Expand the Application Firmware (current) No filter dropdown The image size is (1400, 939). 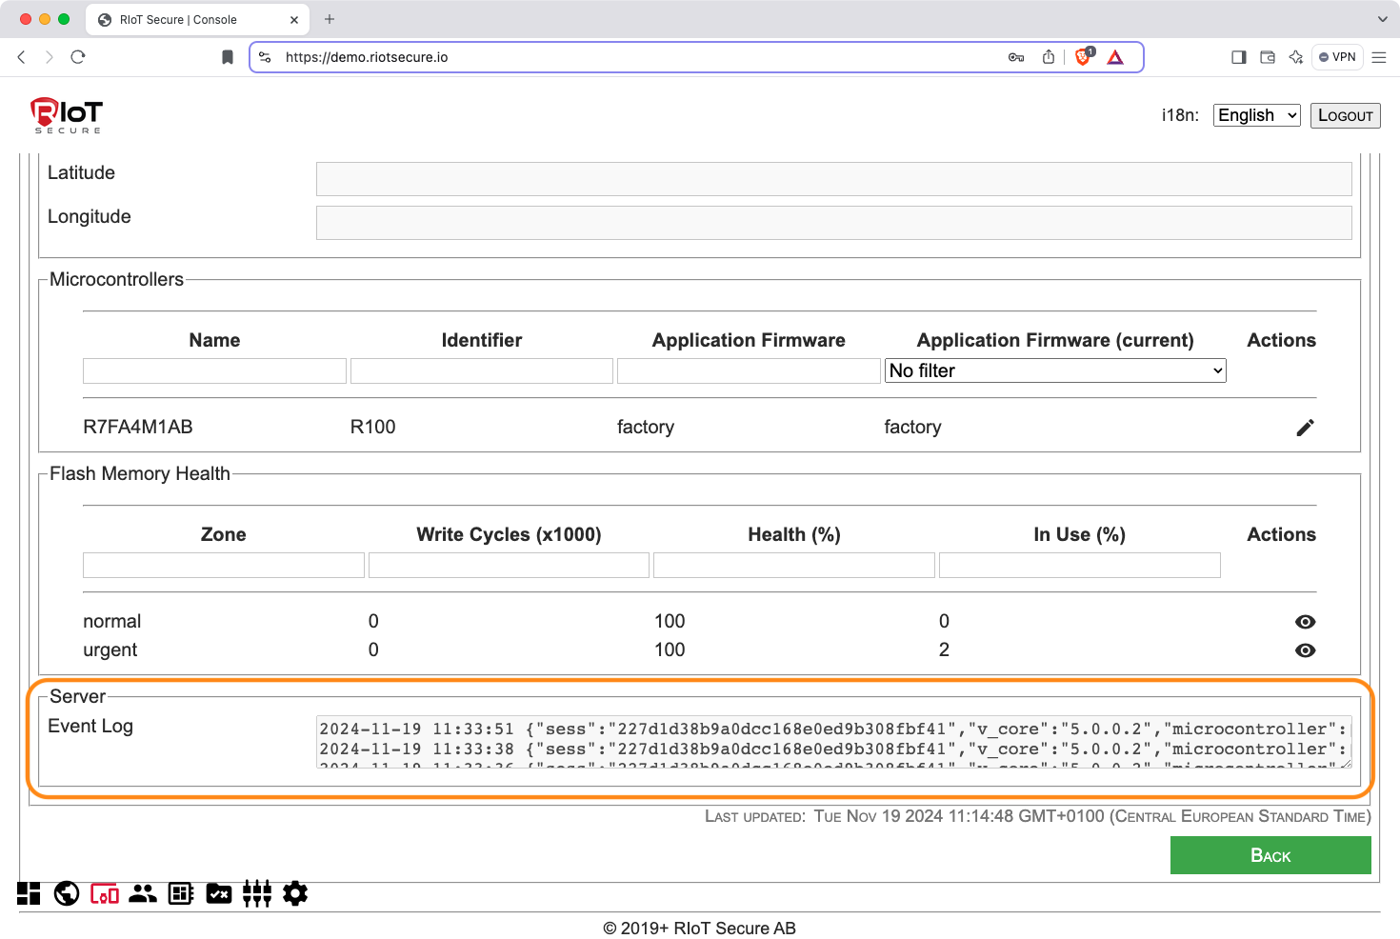(1055, 370)
